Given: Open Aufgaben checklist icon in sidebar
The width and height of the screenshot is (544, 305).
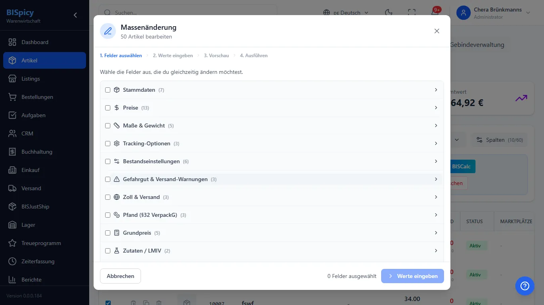Looking at the screenshot, I should tap(12, 115).
